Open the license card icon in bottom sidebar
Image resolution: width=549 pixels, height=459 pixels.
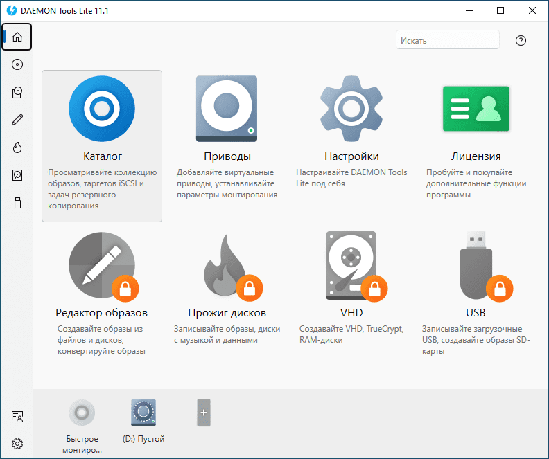pos(17,416)
